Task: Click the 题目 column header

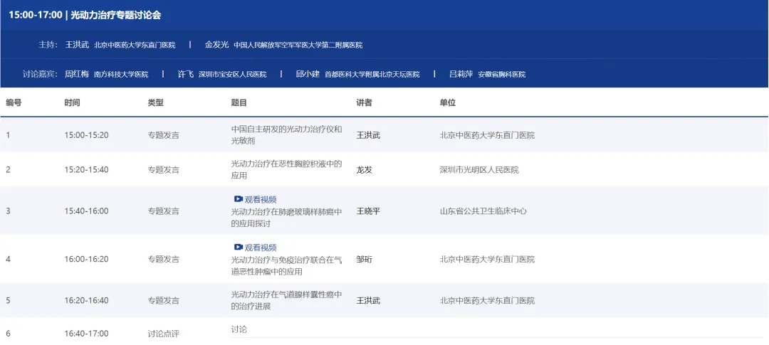Action: [x=239, y=102]
